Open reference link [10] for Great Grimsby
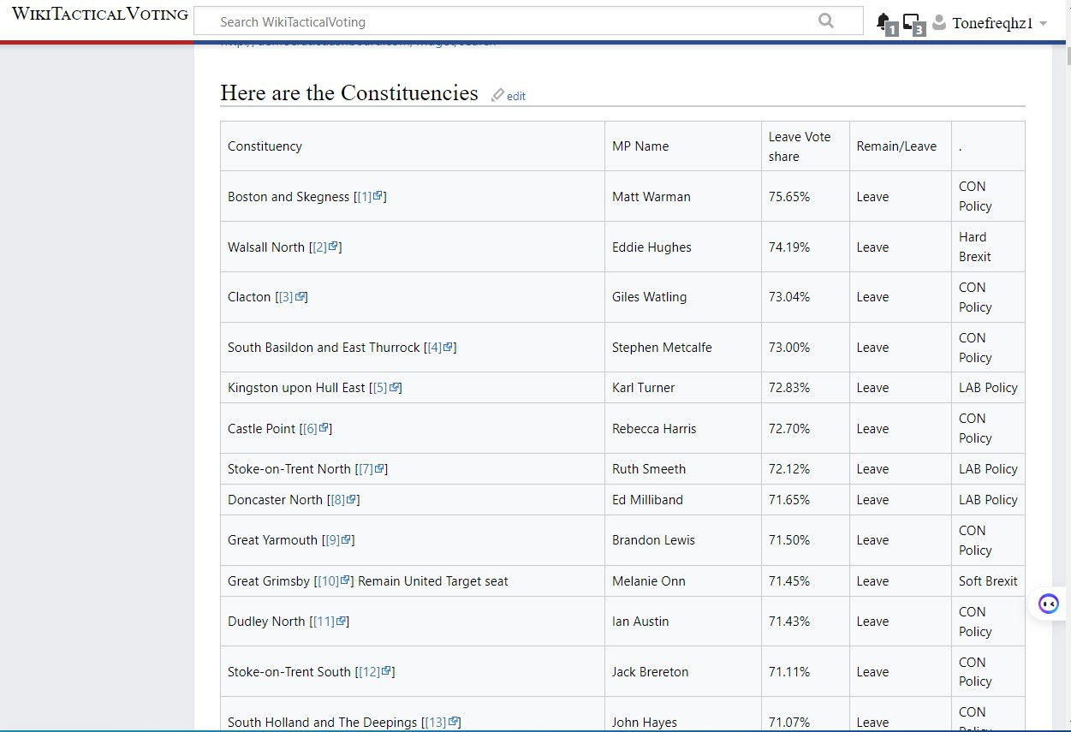Image resolution: width=1071 pixels, height=732 pixels. 334,581
